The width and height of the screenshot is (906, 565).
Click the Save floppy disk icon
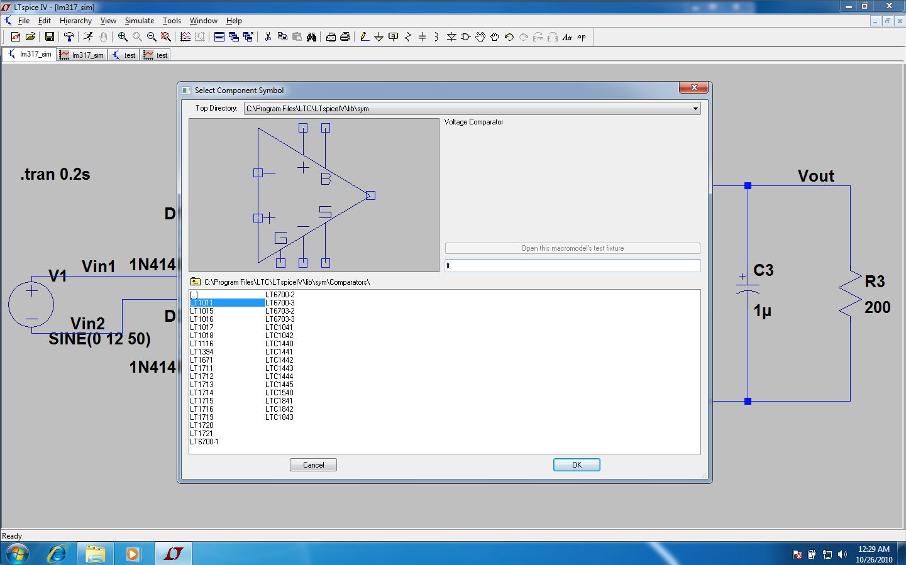tap(49, 37)
